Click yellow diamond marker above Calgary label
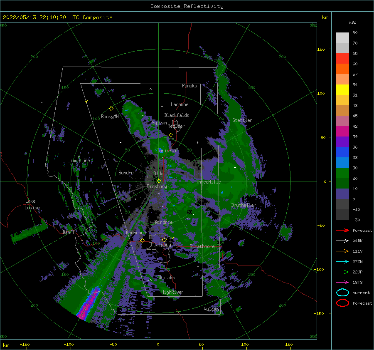374x350 pixels. tap(164, 240)
